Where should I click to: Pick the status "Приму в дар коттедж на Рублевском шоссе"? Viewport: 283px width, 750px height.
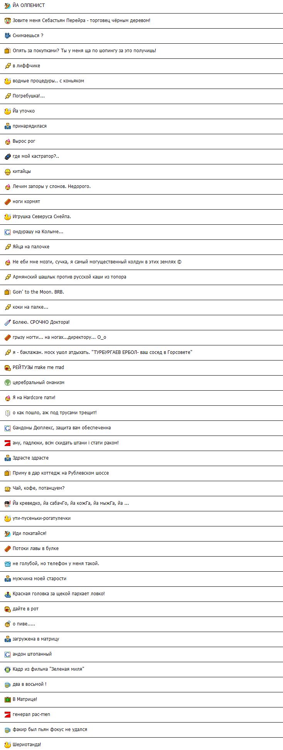point(141,473)
